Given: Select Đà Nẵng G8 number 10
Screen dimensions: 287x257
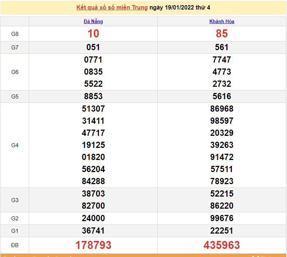Looking at the screenshot, I should tap(93, 34).
